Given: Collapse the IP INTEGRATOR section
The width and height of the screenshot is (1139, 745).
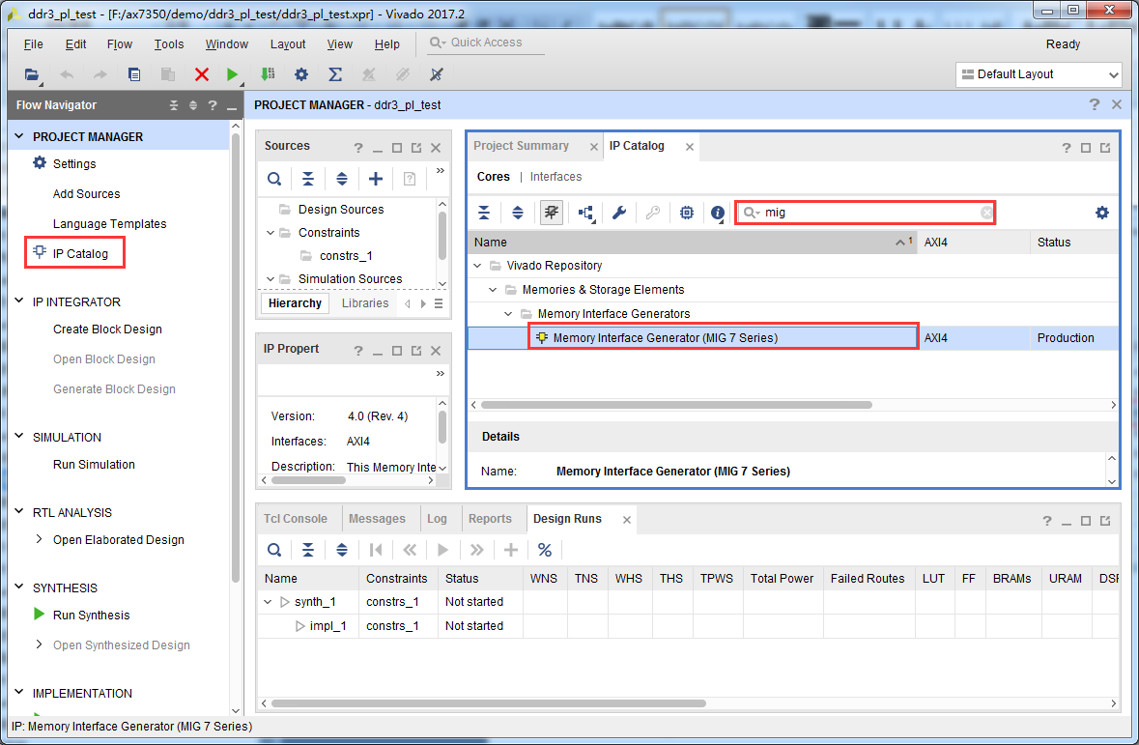Looking at the screenshot, I should tap(19, 301).
